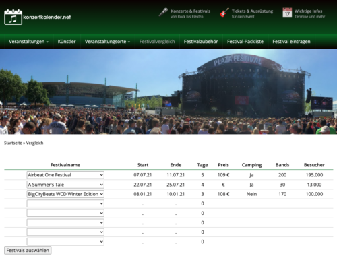Go to the Künstler menu item
The width and height of the screenshot is (337, 258).
pyautogui.click(x=67, y=42)
